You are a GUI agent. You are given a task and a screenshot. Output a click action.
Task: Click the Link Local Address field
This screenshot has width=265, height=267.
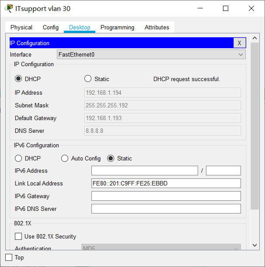166,183
